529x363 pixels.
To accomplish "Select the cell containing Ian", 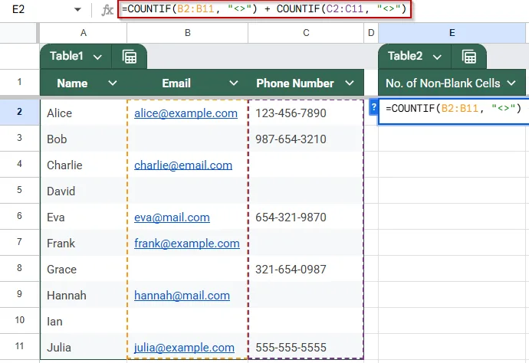I will coord(84,321).
